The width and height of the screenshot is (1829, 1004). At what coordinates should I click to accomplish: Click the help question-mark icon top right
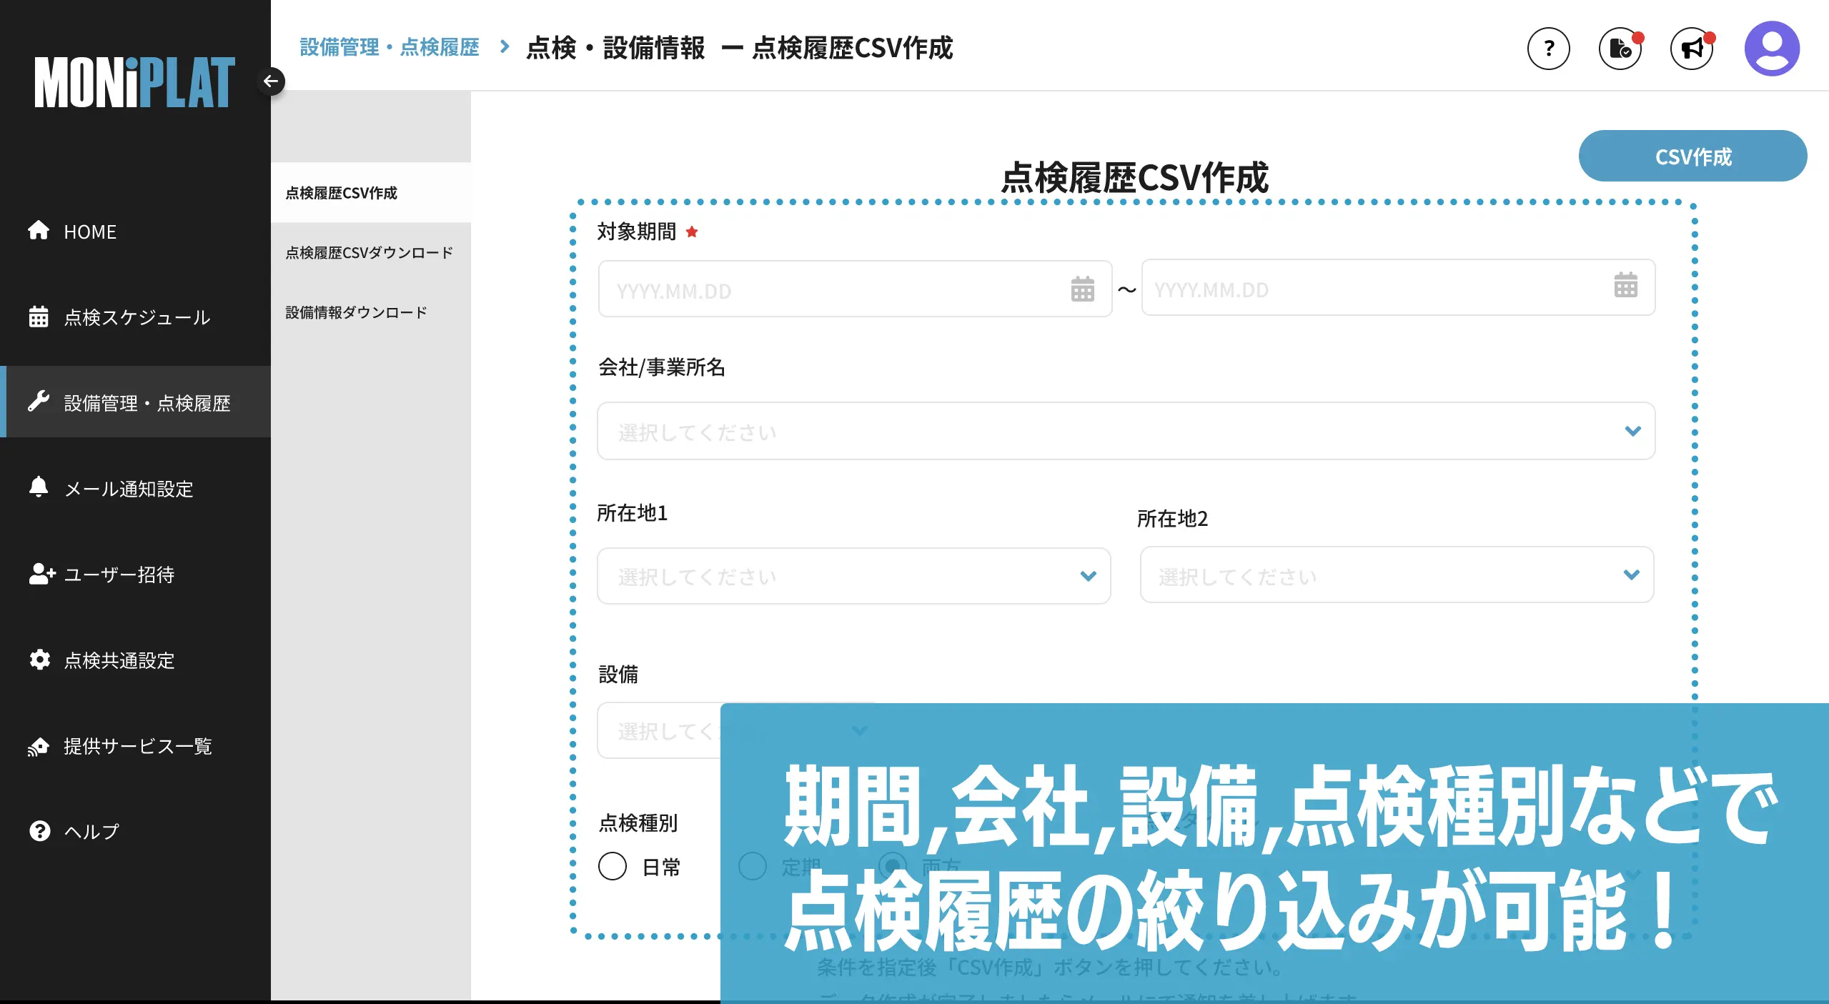point(1548,48)
